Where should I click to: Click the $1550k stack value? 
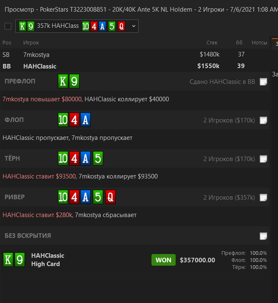208,66
